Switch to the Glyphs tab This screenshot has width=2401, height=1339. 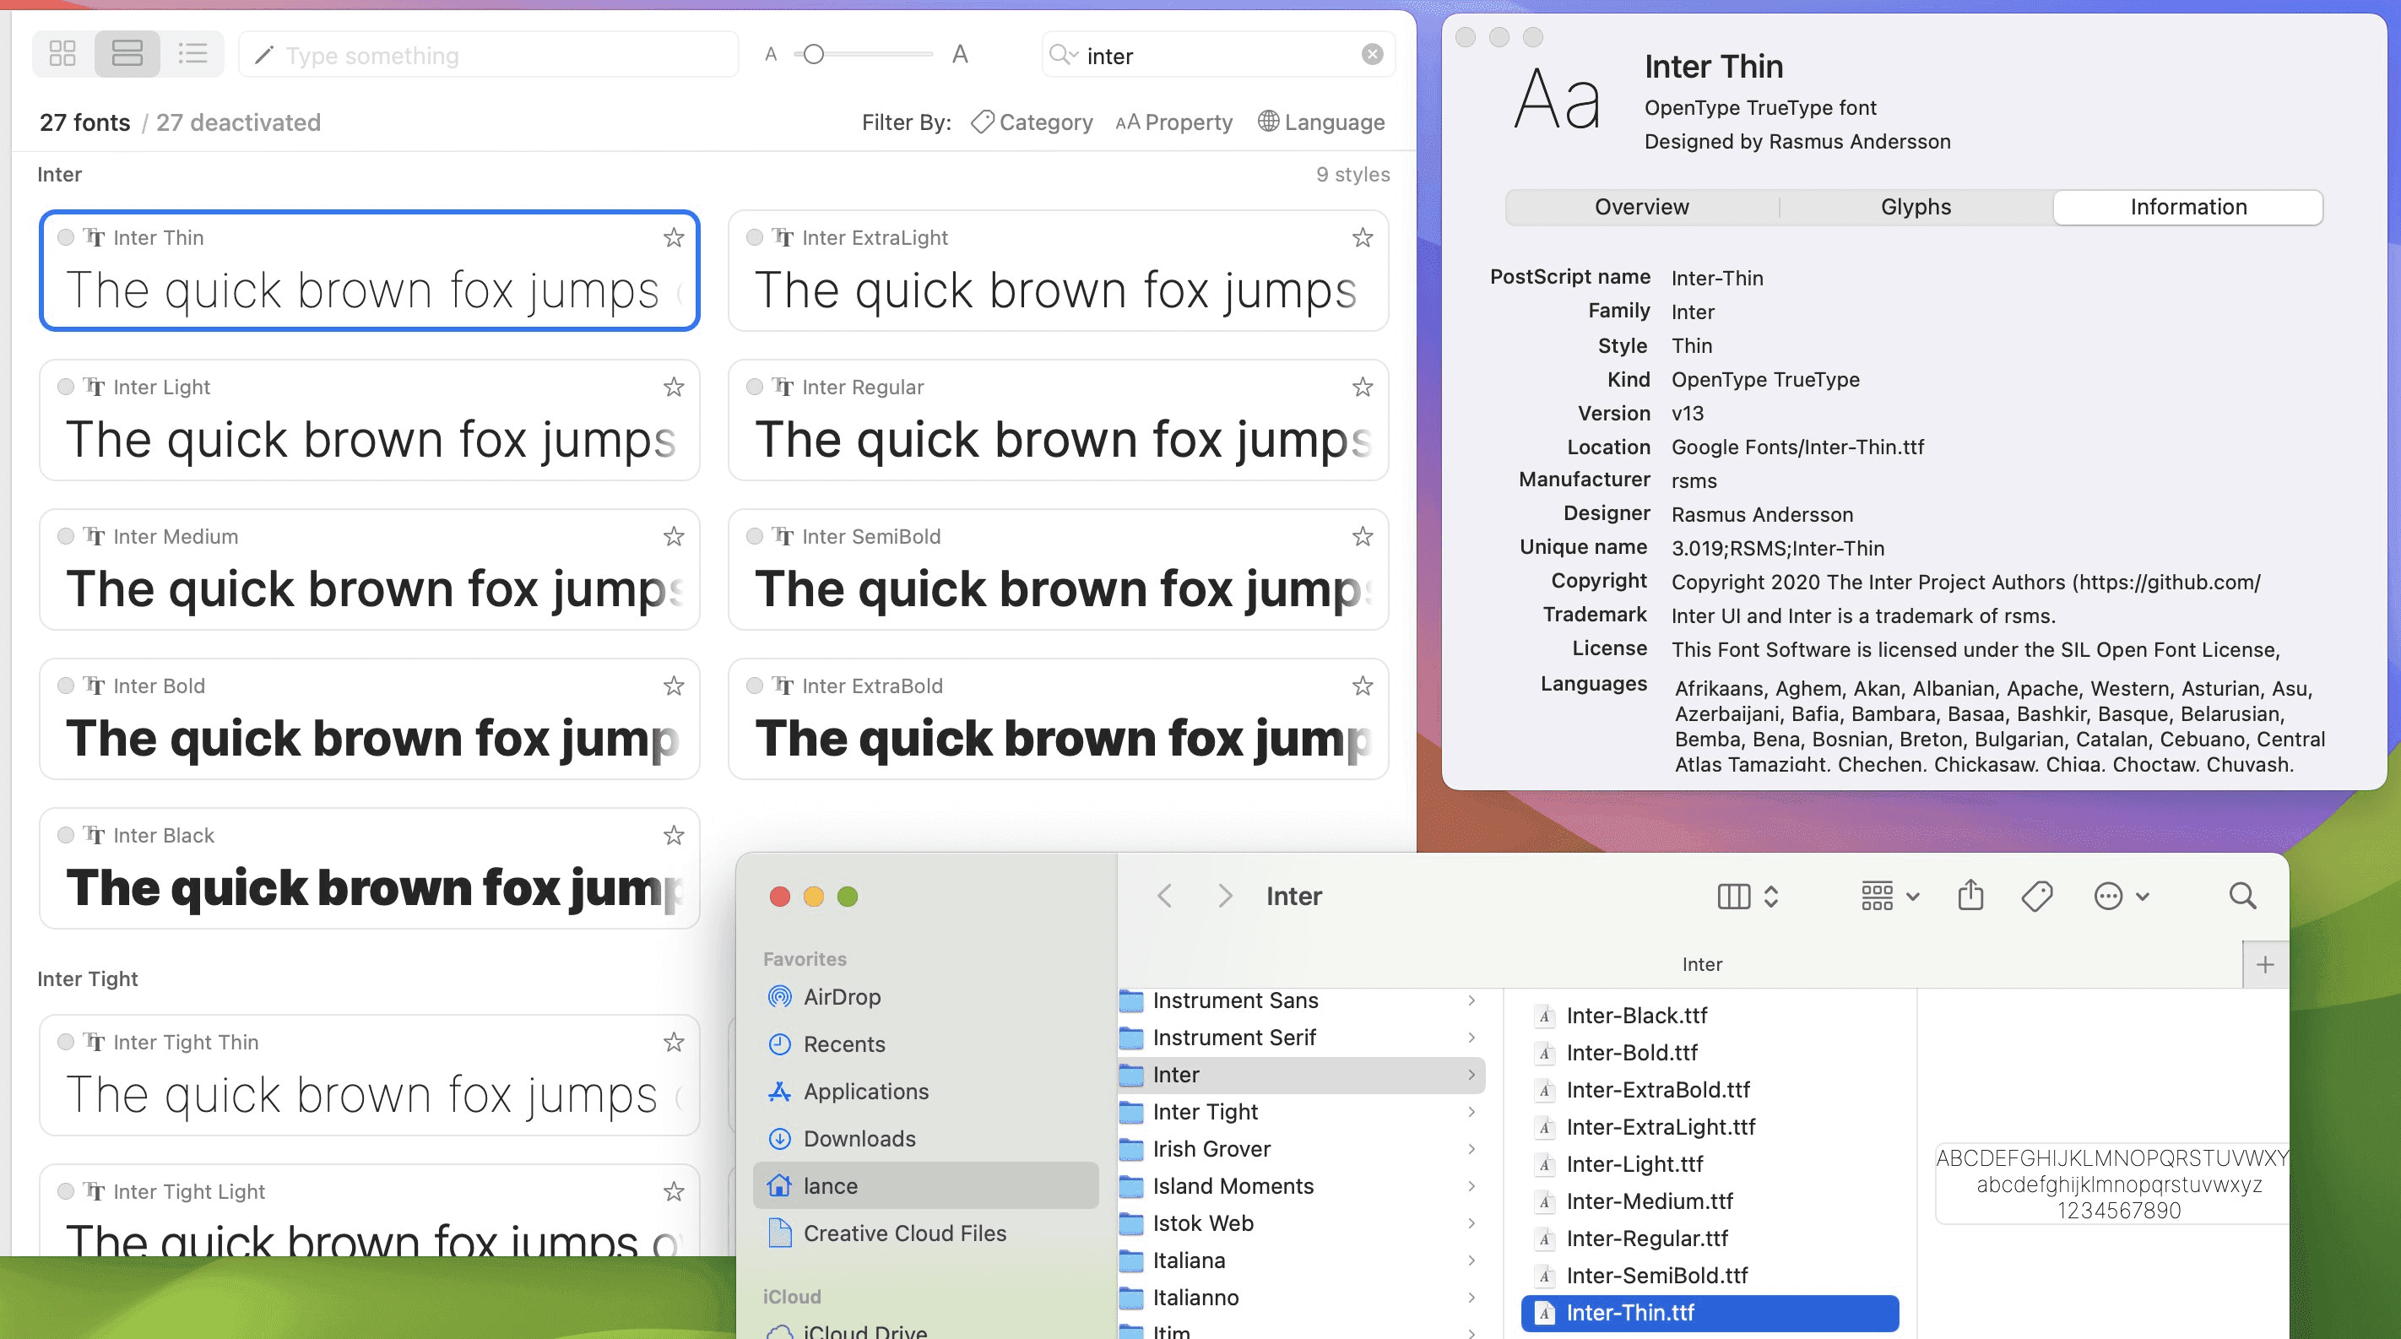click(1916, 207)
